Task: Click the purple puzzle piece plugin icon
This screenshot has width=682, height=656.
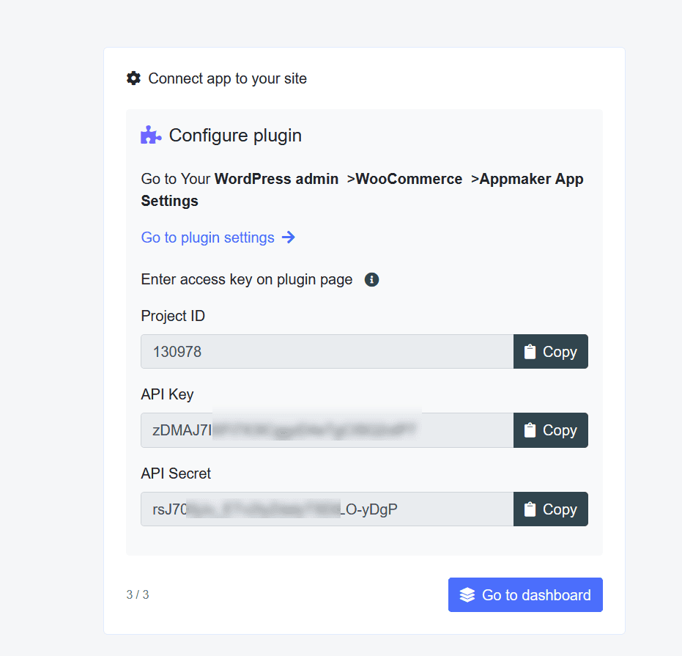Action: 151,136
